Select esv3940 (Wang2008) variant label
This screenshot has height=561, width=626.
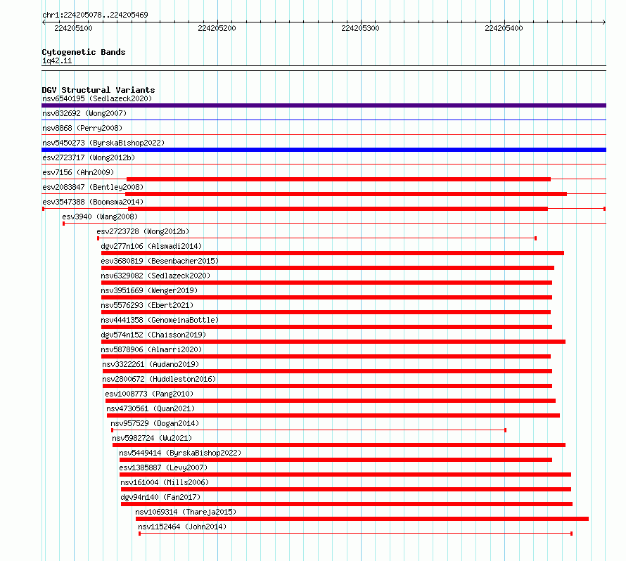tap(100, 217)
